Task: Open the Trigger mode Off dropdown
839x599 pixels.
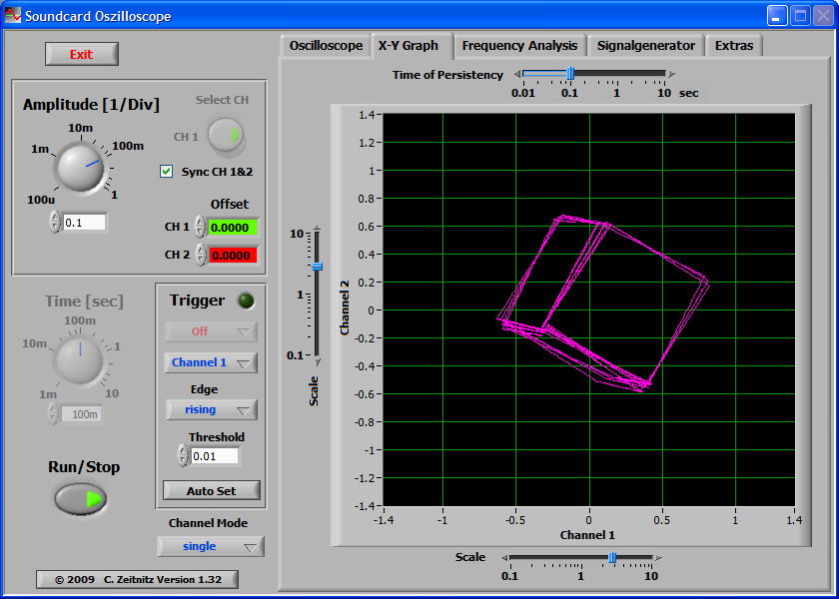Action: pyautogui.click(x=211, y=331)
